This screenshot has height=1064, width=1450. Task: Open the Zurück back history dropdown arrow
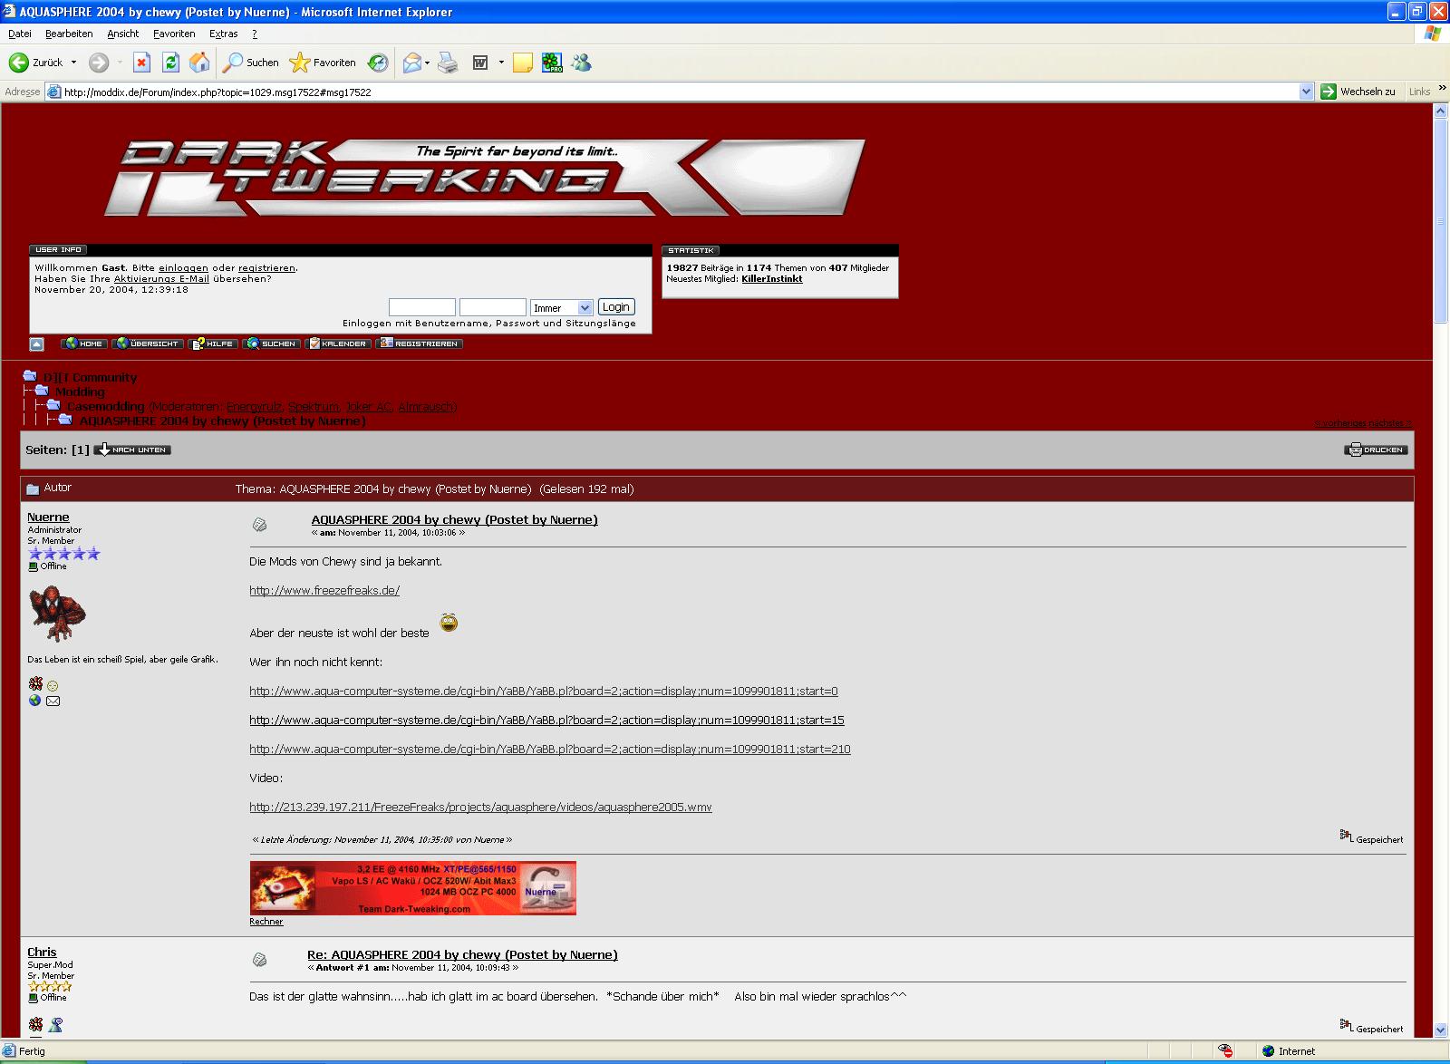tap(73, 63)
